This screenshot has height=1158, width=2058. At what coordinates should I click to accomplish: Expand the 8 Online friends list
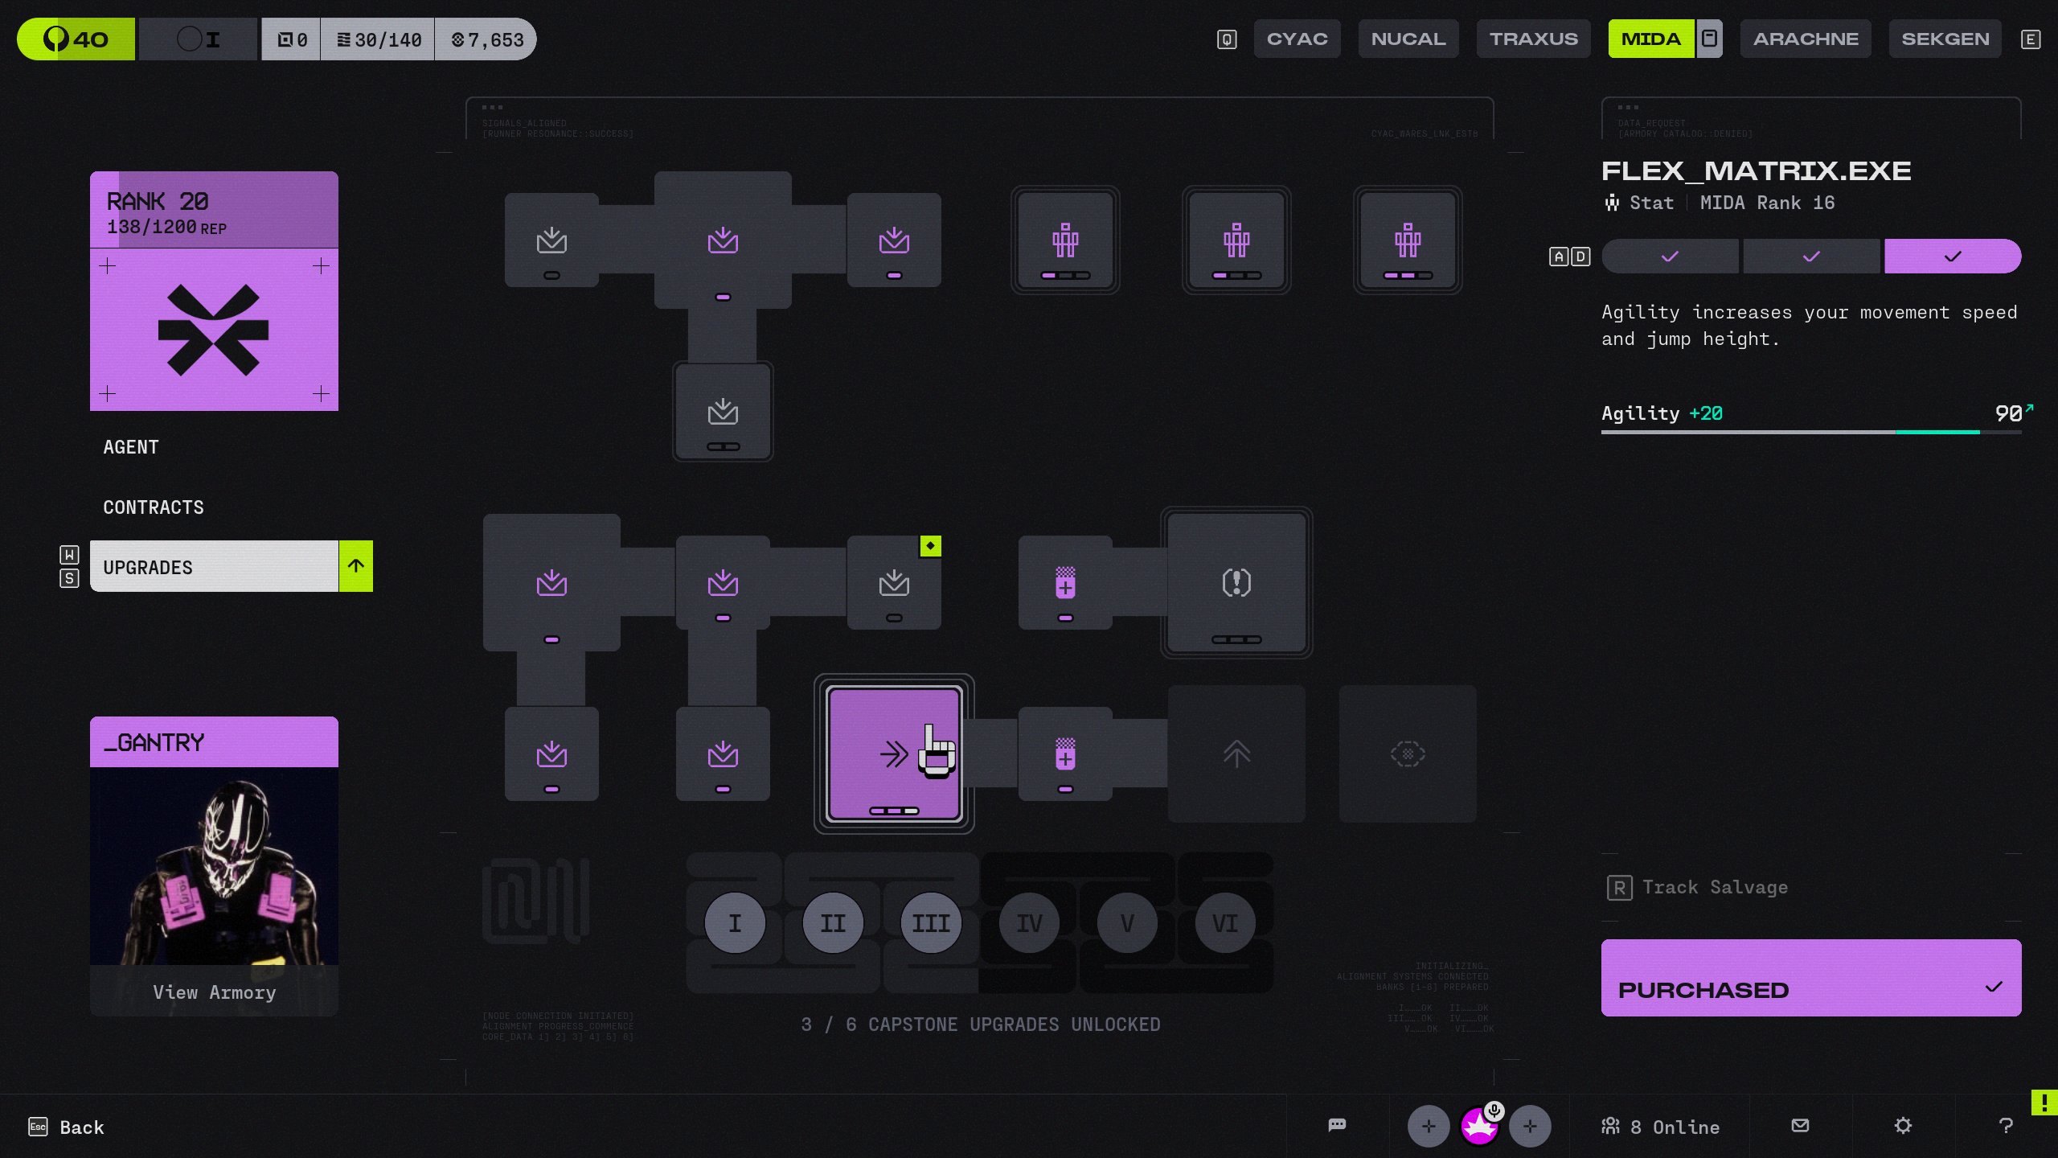[x=1661, y=1127]
